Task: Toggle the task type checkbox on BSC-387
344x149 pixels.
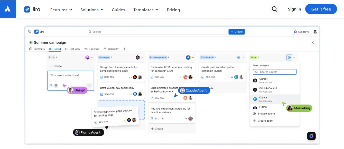Action: coord(152,119)
